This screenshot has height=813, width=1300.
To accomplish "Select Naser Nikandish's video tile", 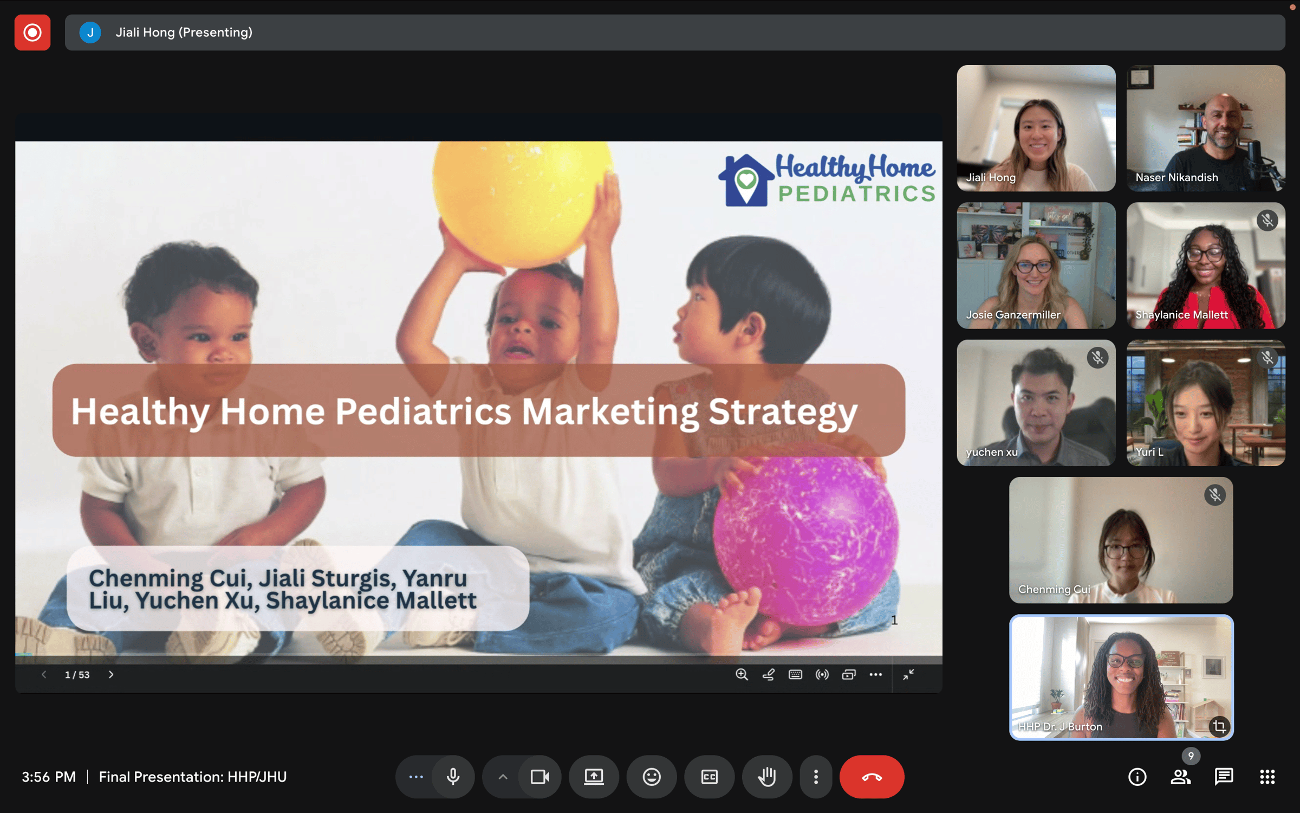I will click(x=1206, y=128).
